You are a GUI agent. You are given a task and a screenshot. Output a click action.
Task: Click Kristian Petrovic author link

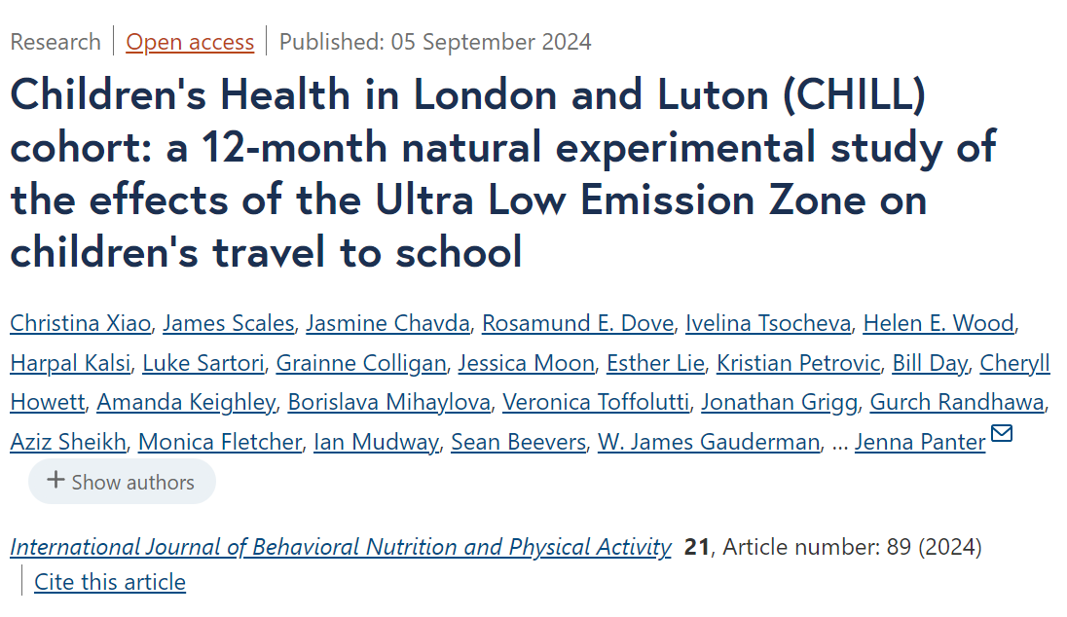tap(798, 363)
